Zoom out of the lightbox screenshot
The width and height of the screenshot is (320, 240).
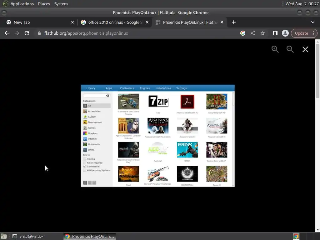tap(290, 49)
